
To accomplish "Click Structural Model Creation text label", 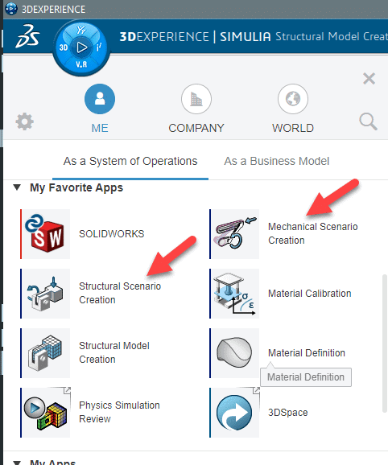I will point(114,352).
